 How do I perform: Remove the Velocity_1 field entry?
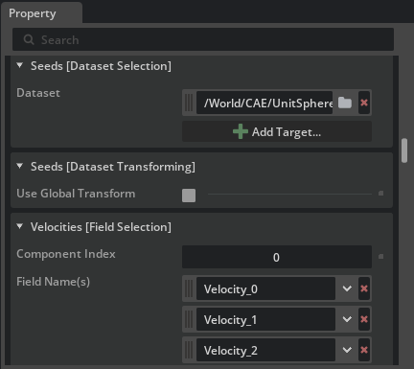[x=364, y=319]
